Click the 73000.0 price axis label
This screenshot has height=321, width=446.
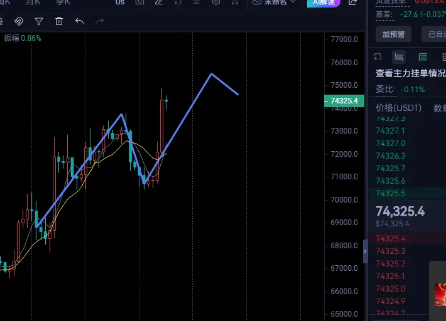[344, 131]
